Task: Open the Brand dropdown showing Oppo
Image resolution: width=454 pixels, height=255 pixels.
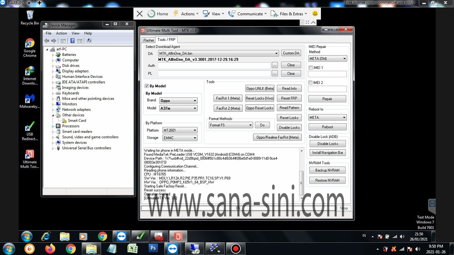Action: pos(178,100)
